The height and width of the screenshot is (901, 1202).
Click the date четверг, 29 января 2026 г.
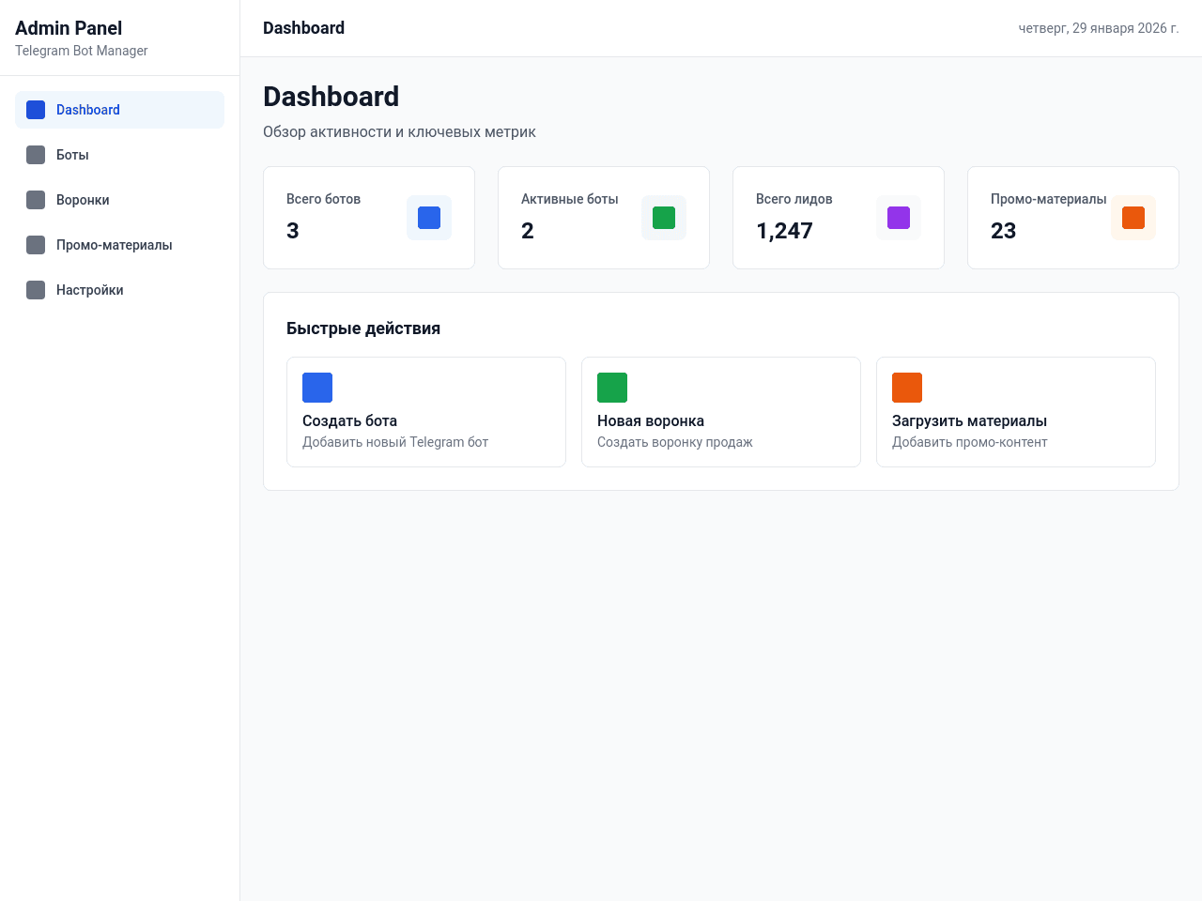[1099, 28]
